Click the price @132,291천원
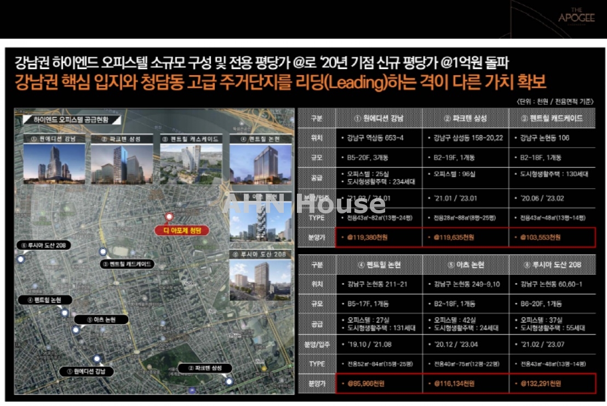607x406 pixels. coord(541,384)
